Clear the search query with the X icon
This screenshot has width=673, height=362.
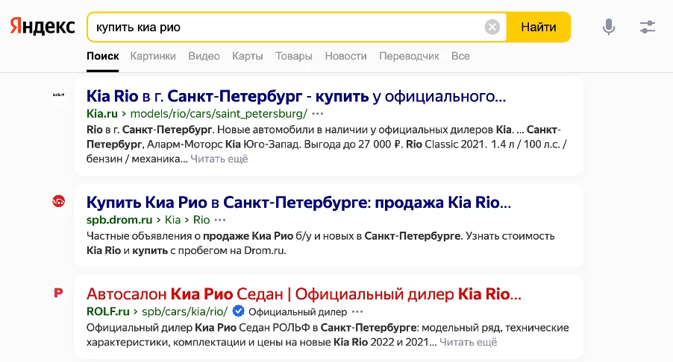click(x=492, y=28)
